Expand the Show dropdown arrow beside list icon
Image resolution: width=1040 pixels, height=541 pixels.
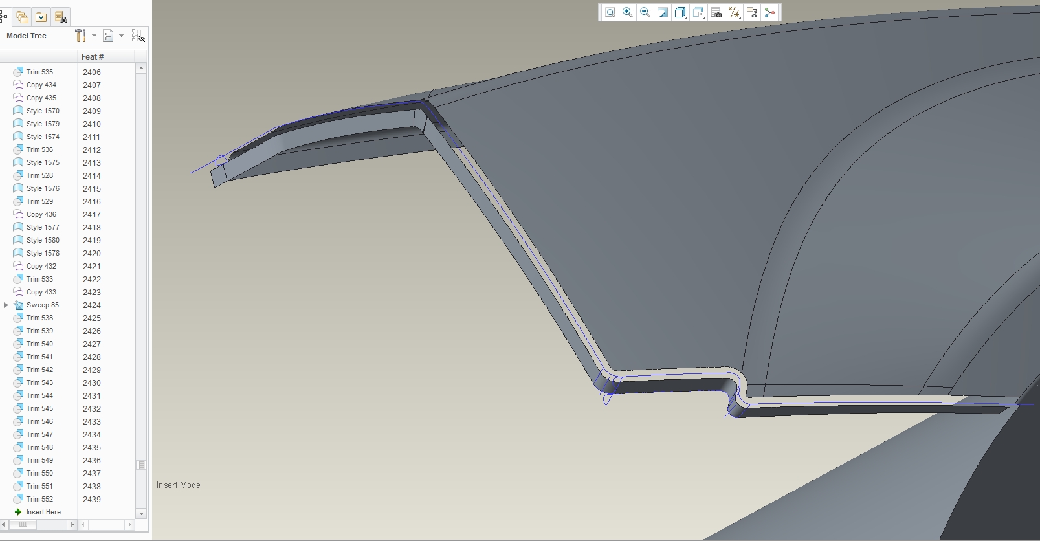tap(121, 36)
